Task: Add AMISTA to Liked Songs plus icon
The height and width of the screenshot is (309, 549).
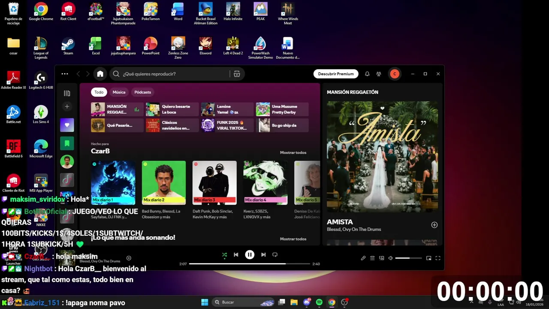Action: pos(434,225)
